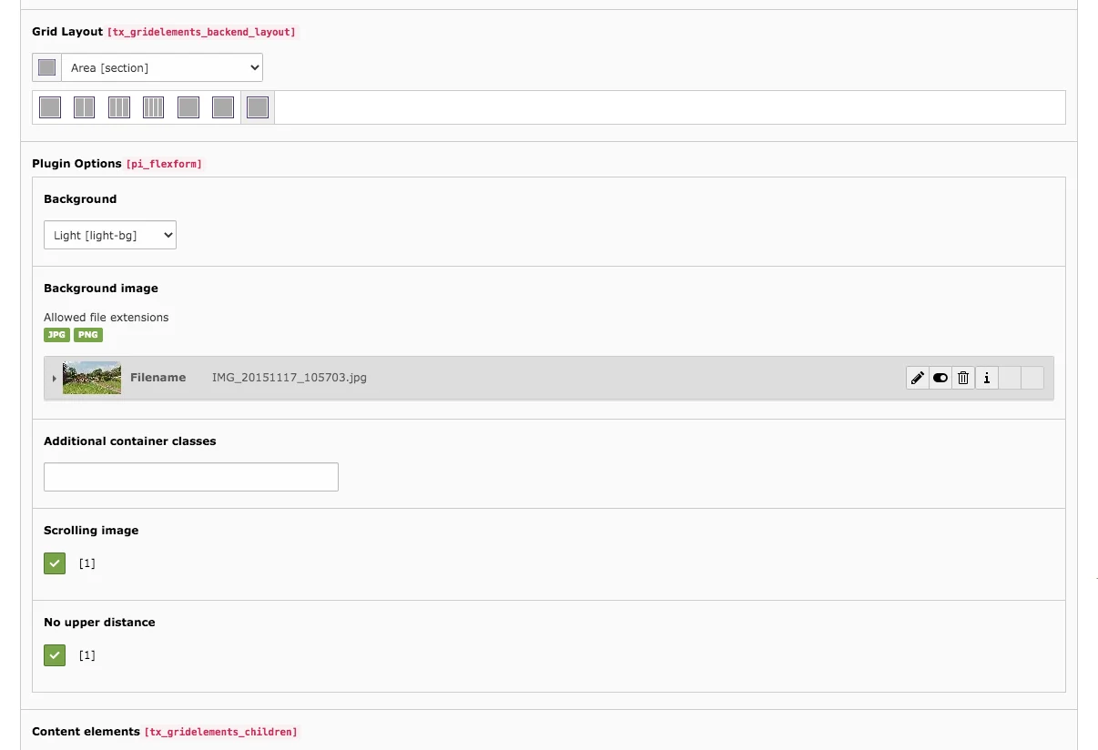Click the Content elements section heading

[86, 731]
